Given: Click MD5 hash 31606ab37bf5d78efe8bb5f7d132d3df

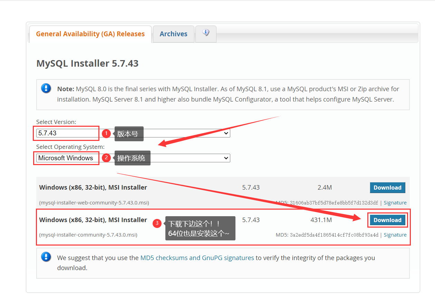Looking at the screenshot, I should (334, 203).
